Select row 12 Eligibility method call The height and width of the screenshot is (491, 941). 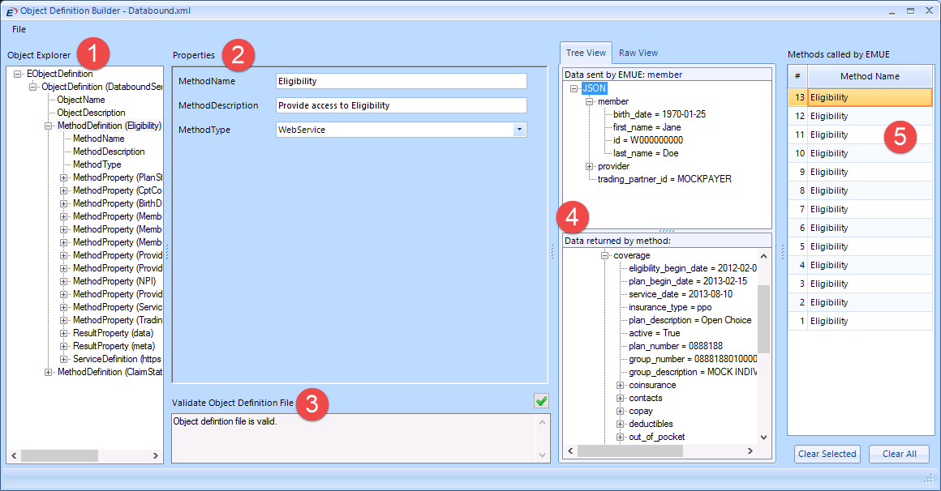pyautogui.click(x=860, y=117)
